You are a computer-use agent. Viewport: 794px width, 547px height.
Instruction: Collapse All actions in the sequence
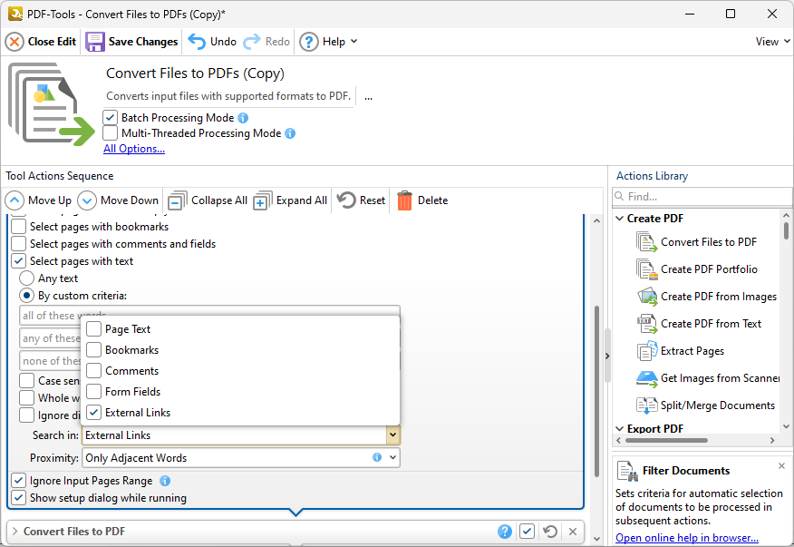click(x=208, y=200)
